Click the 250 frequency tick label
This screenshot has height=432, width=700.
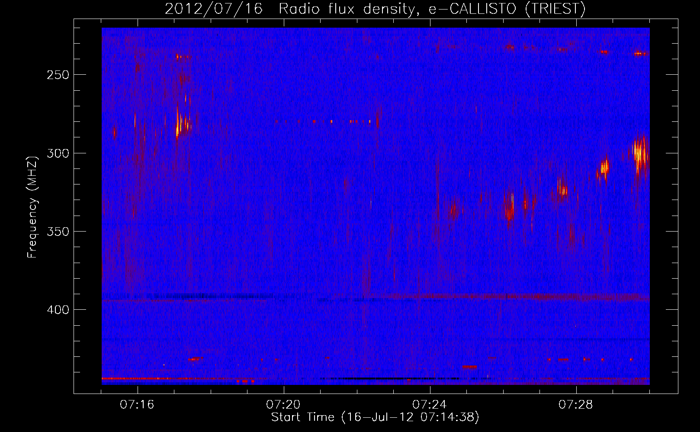pos(58,75)
